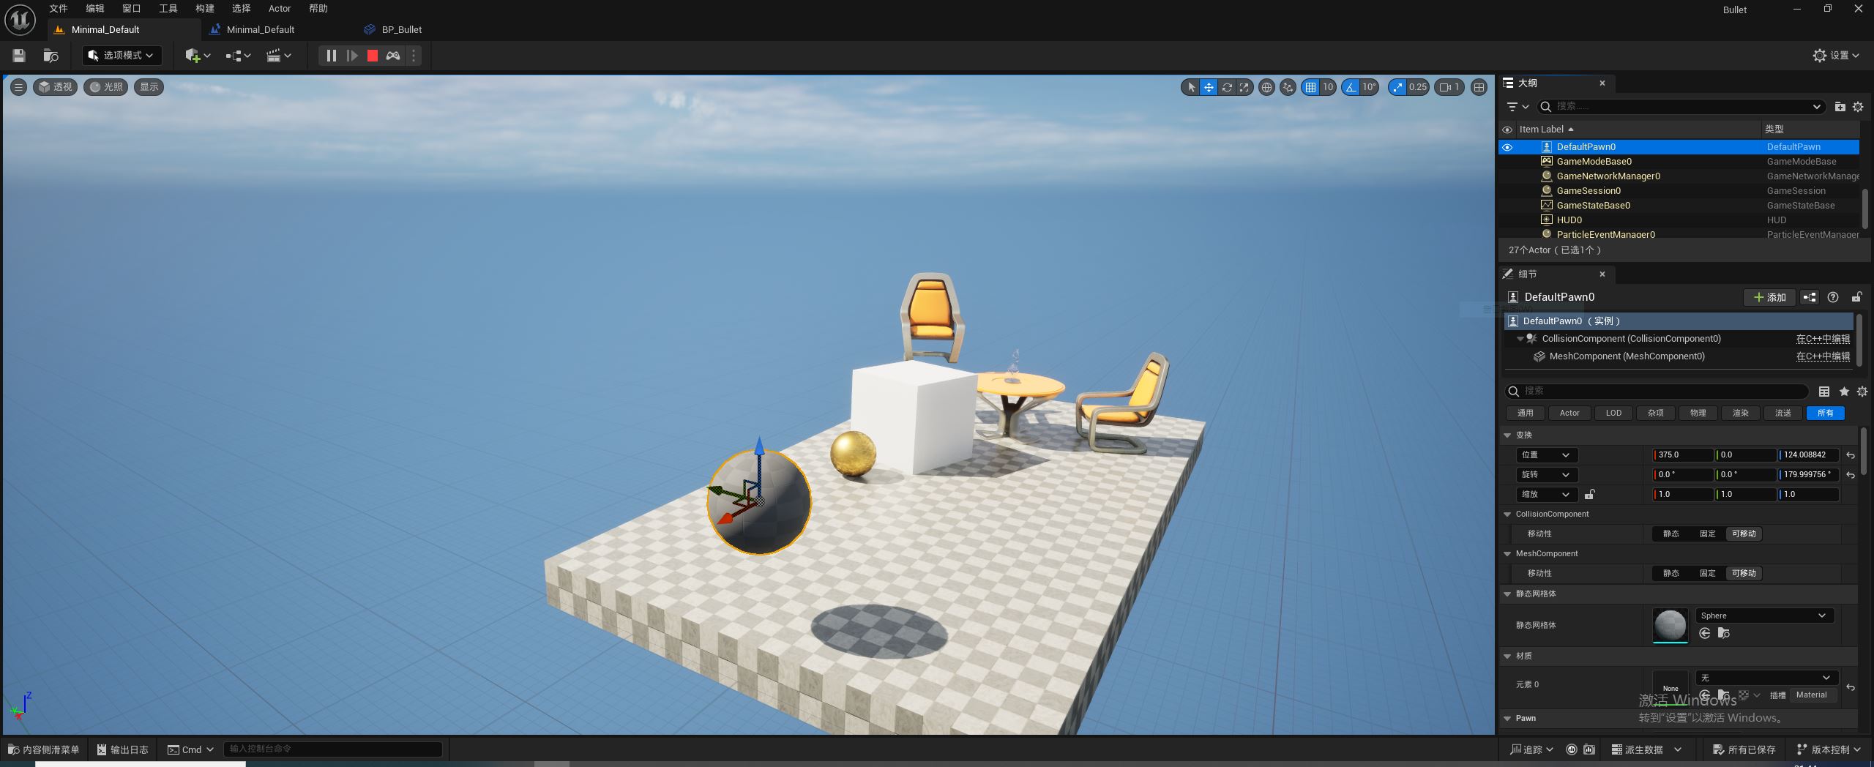Open the 旋转 rotation type dropdown

(x=1546, y=475)
